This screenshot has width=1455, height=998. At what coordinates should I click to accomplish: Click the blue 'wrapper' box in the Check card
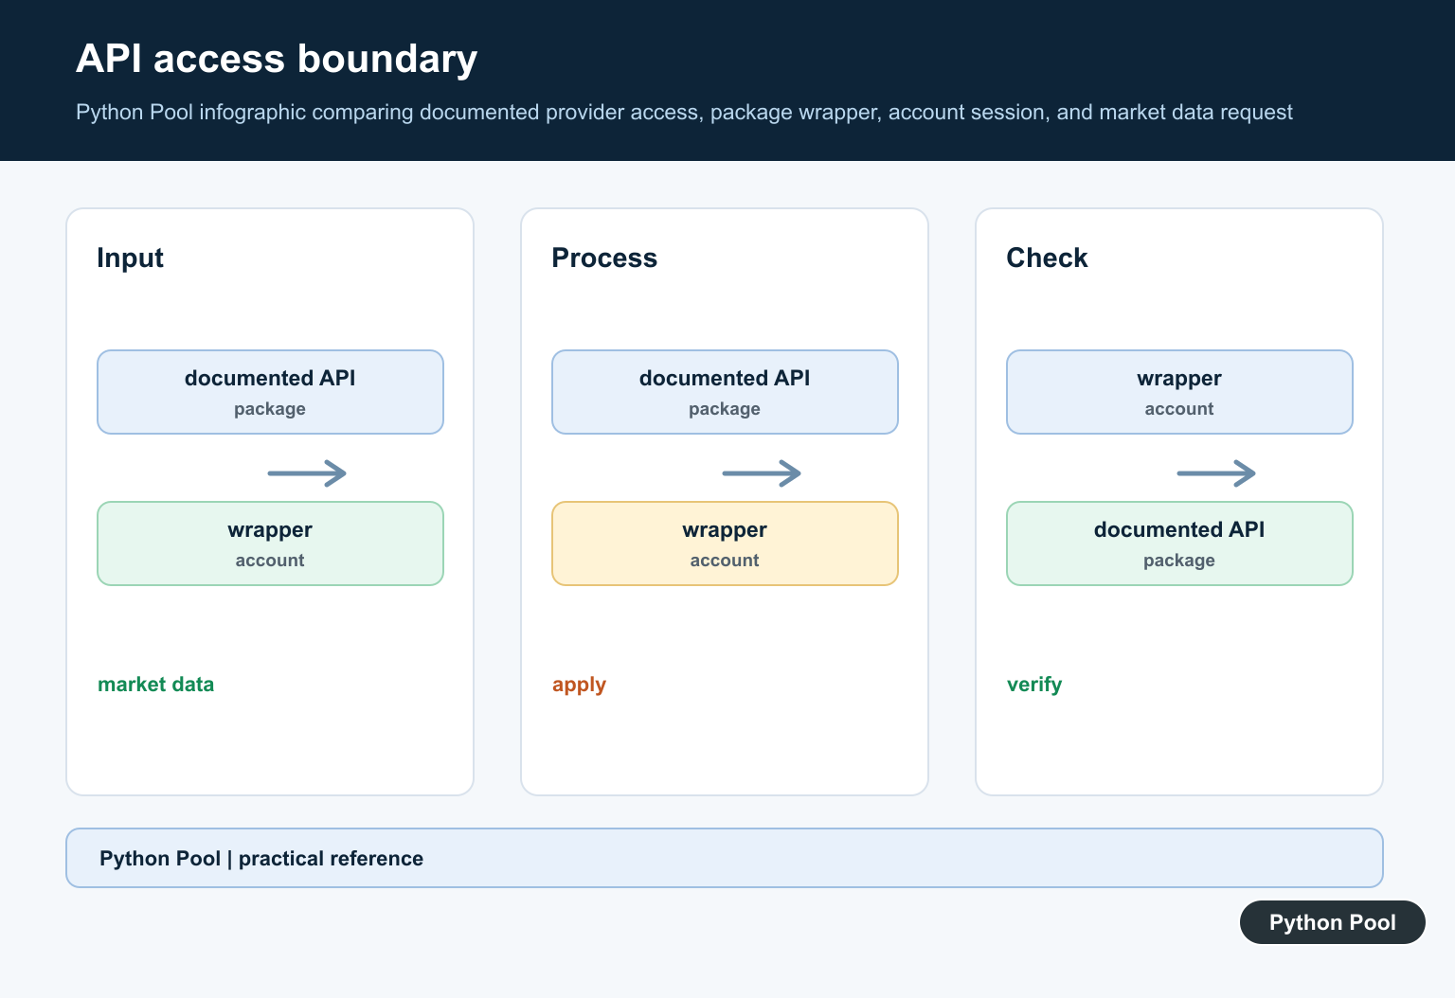click(1179, 392)
